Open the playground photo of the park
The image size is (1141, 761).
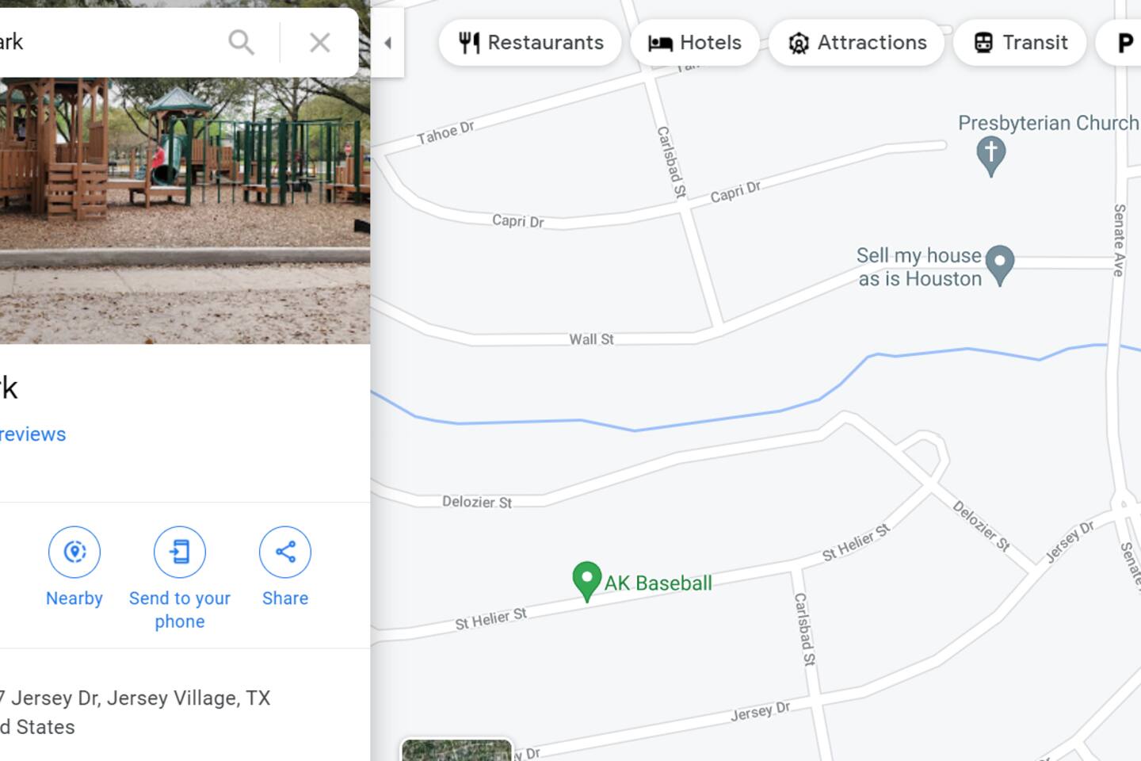point(185,210)
